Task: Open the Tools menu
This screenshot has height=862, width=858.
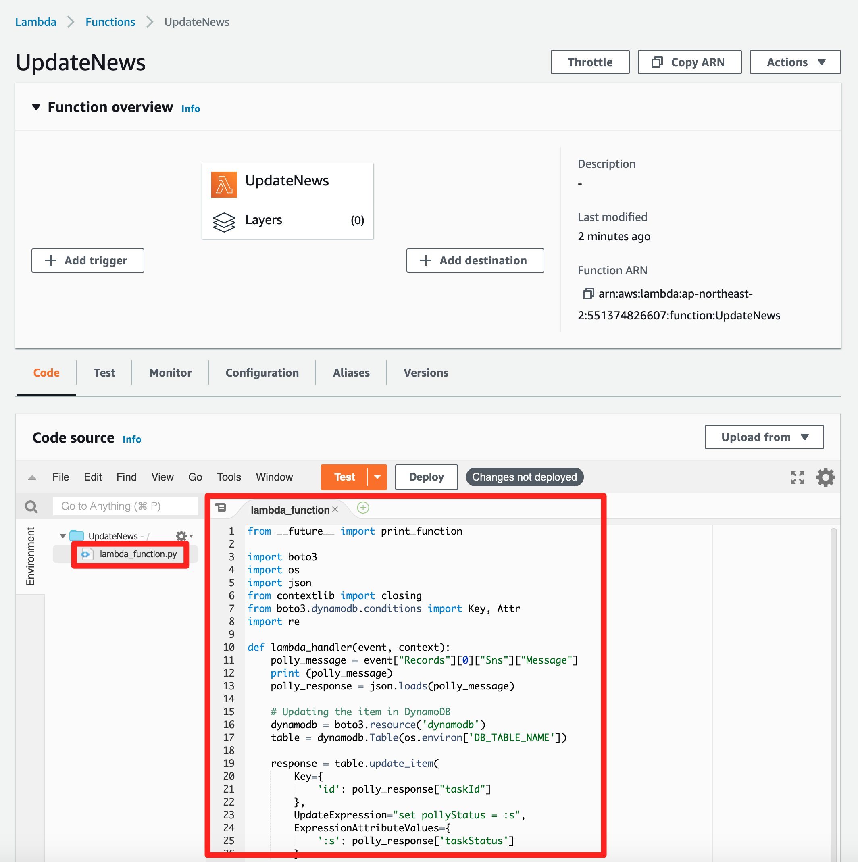Action: coord(229,477)
